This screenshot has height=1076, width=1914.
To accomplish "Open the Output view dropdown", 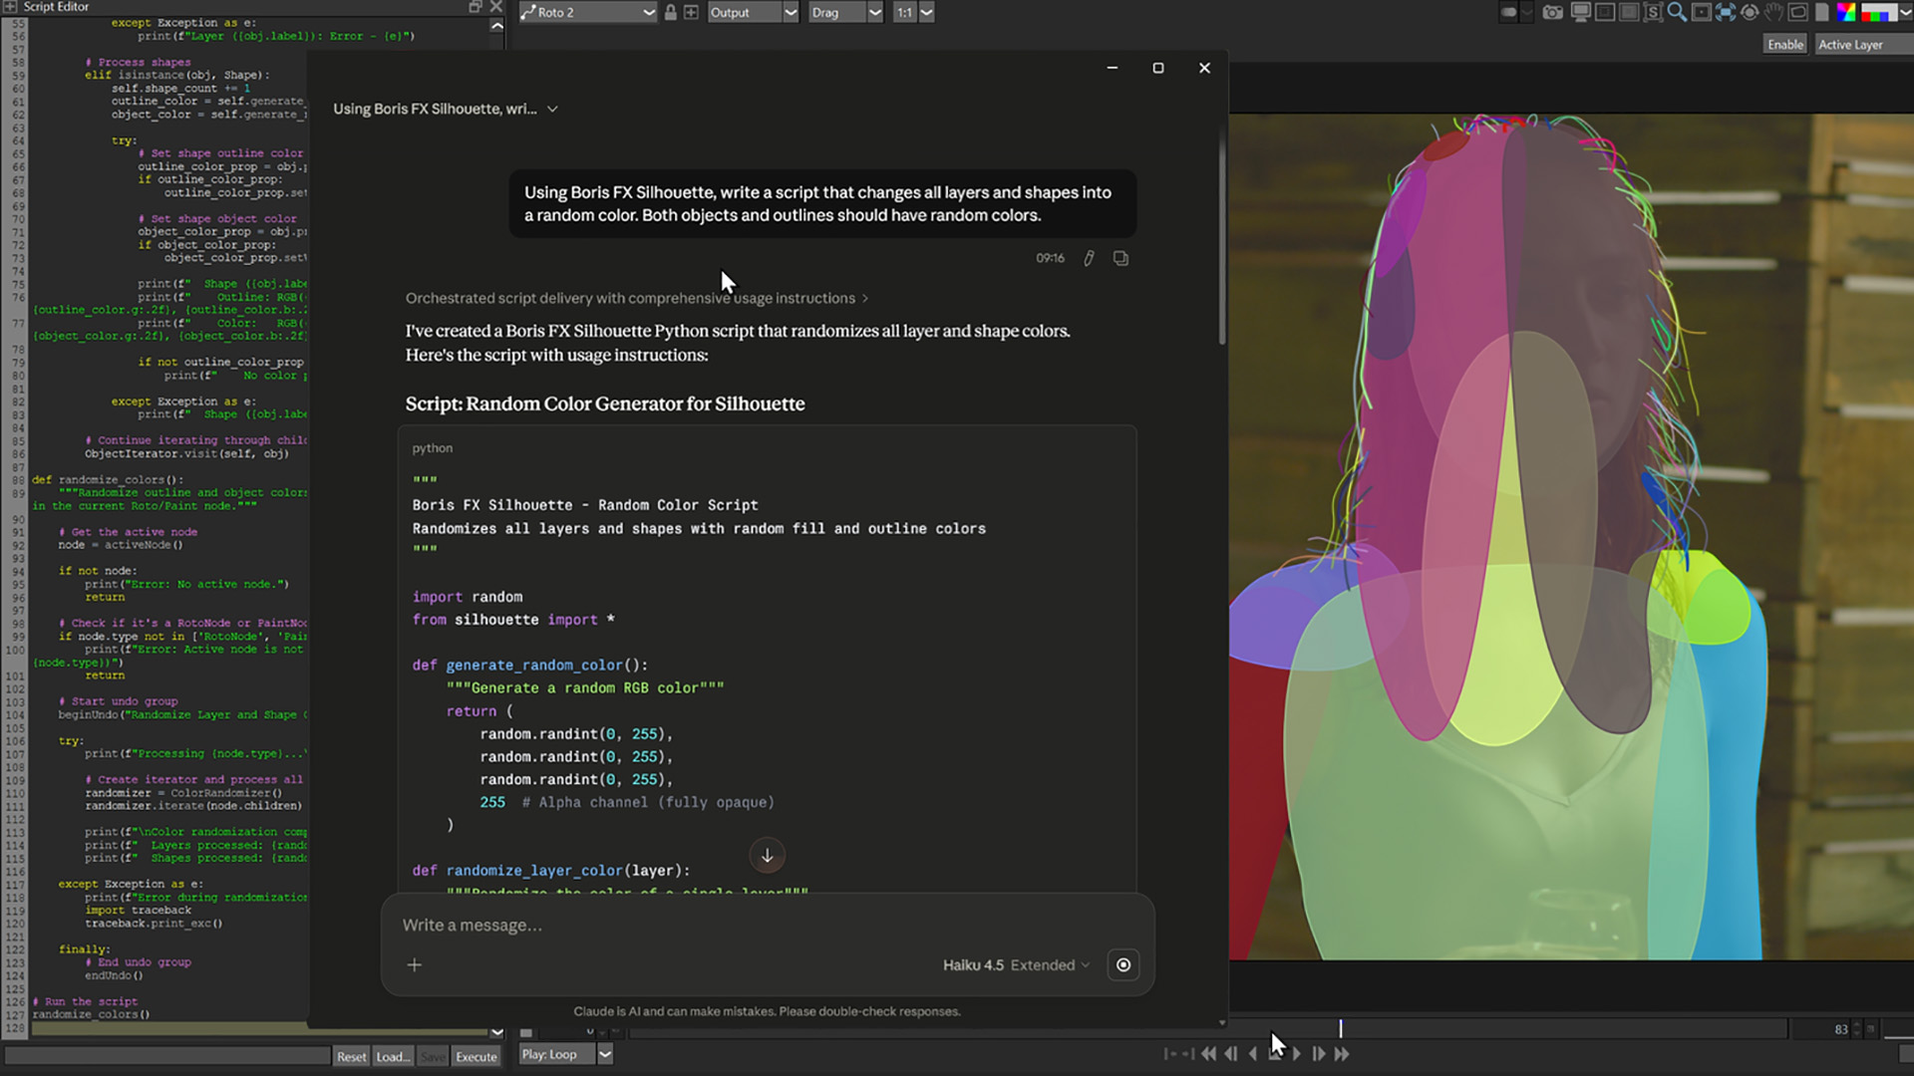I will point(753,13).
